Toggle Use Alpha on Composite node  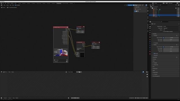coord(77,28)
